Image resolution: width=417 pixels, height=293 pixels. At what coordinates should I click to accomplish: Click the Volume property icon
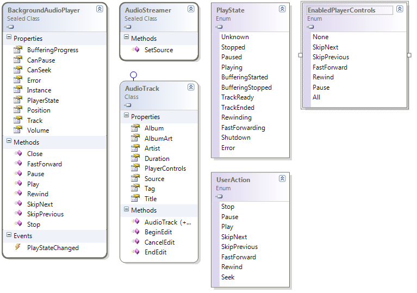18,130
